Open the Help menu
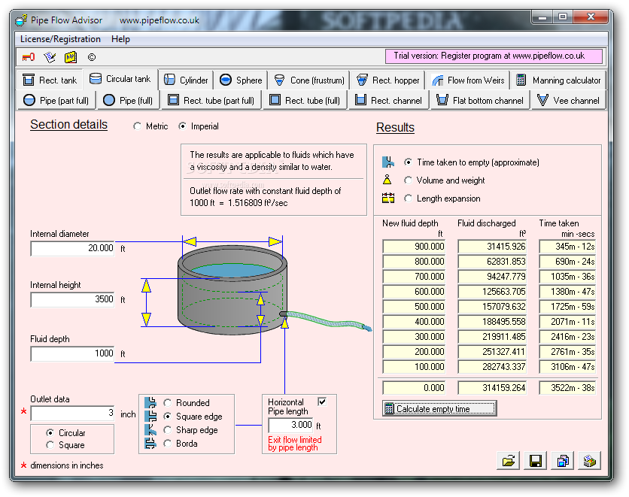The image size is (629, 497). [x=120, y=39]
